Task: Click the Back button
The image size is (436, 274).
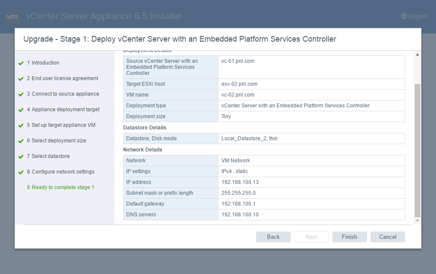Action: [x=273, y=237]
